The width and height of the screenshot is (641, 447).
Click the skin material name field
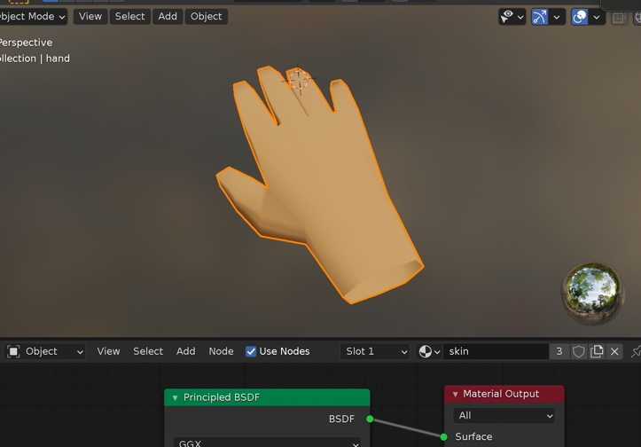click(x=495, y=351)
